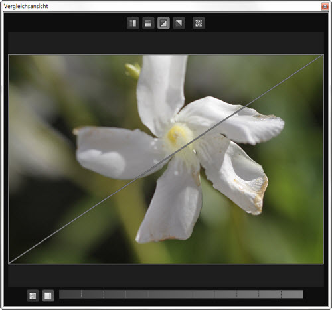Click the diagonal divider line across the photo
Image resolution: width=332 pixels, height=310 pixels.
166,159
